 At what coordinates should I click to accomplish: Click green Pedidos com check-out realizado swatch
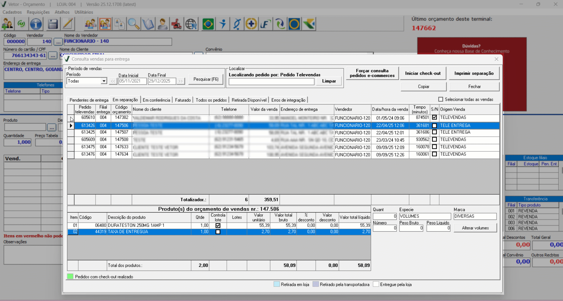point(70,277)
